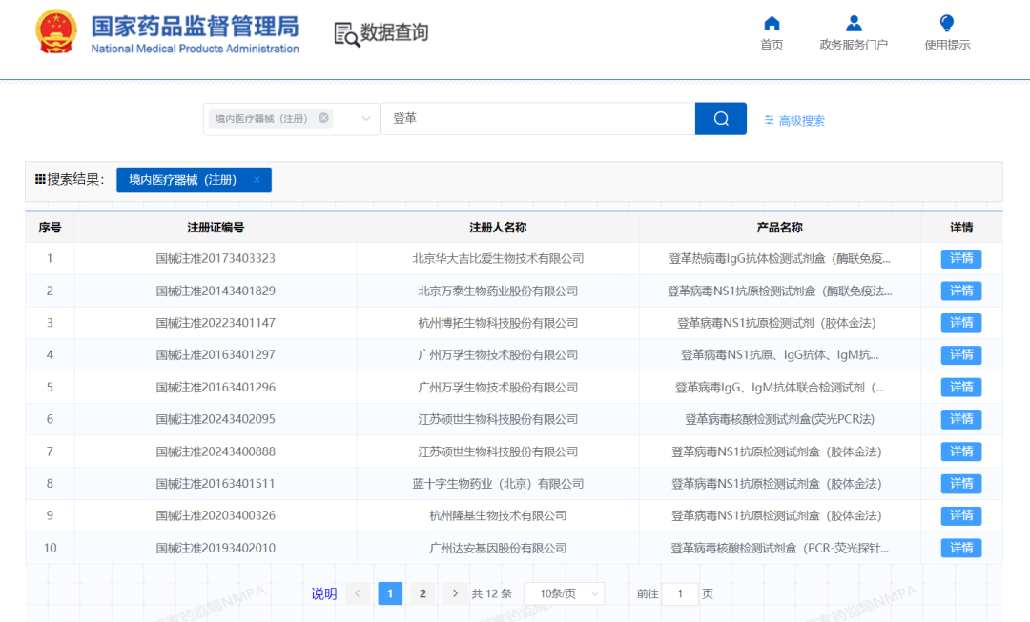The height and width of the screenshot is (622, 1030).
Task: Click product 登革病毒核酸检测试剂盒（PCR-荧光探针
Action: 780,548
